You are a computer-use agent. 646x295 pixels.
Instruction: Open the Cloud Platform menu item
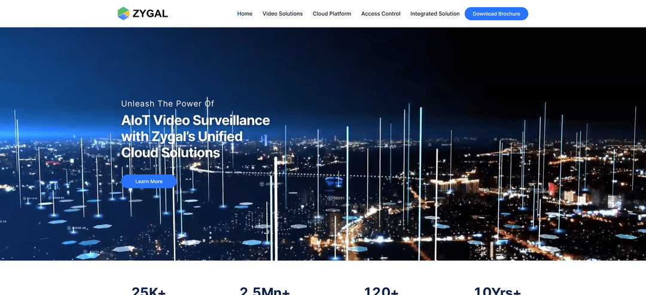tap(332, 14)
